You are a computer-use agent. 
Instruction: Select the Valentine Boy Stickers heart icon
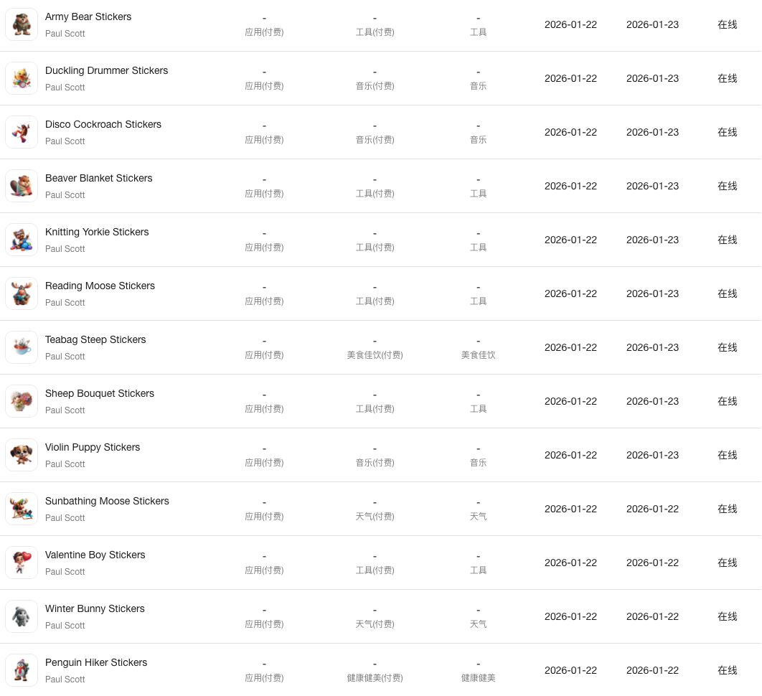tap(22, 563)
